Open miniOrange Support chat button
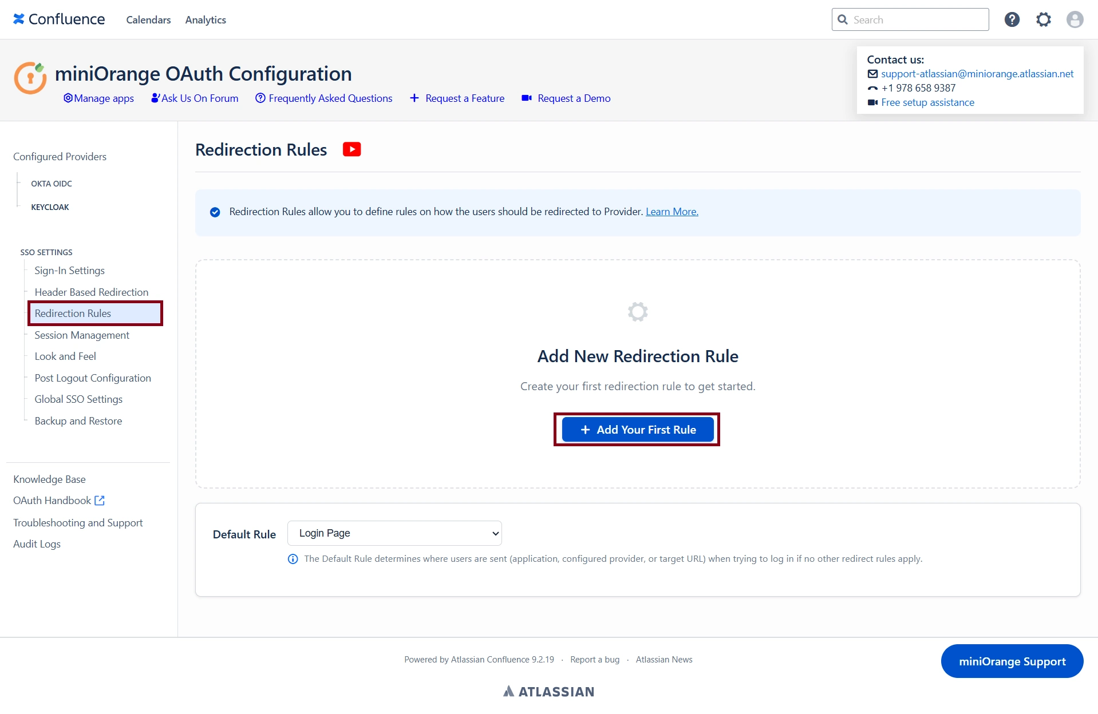Image resolution: width=1098 pixels, height=714 pixels. pyautogui.click(x=1012, y=661)
